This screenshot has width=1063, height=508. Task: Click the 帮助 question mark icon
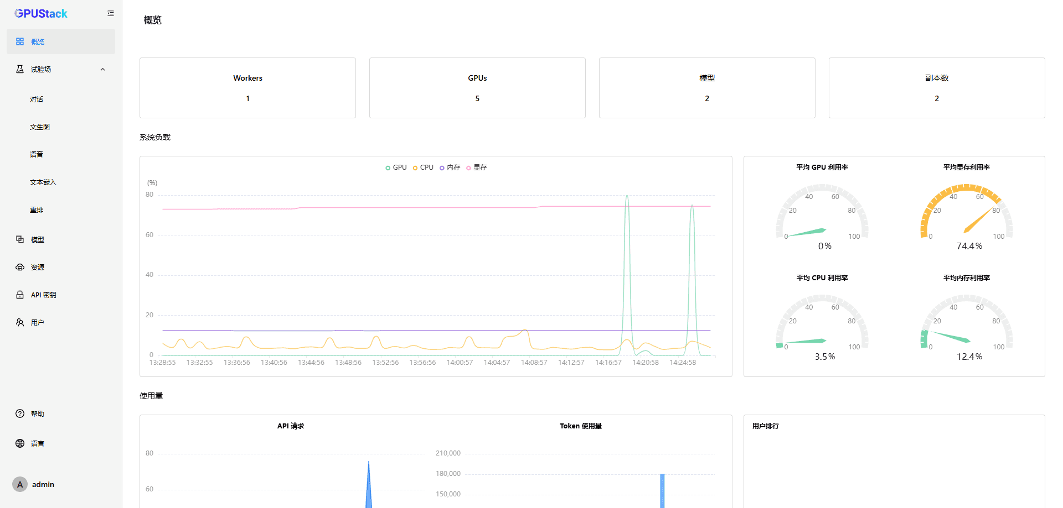click(20, 413)
